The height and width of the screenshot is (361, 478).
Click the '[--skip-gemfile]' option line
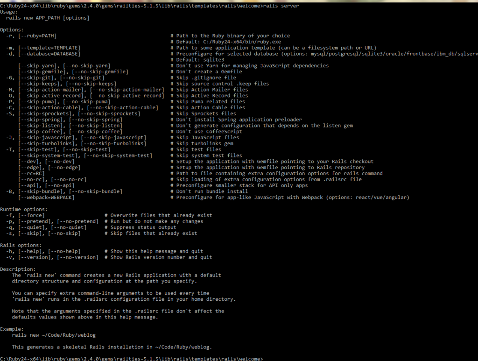pos(73,71)
